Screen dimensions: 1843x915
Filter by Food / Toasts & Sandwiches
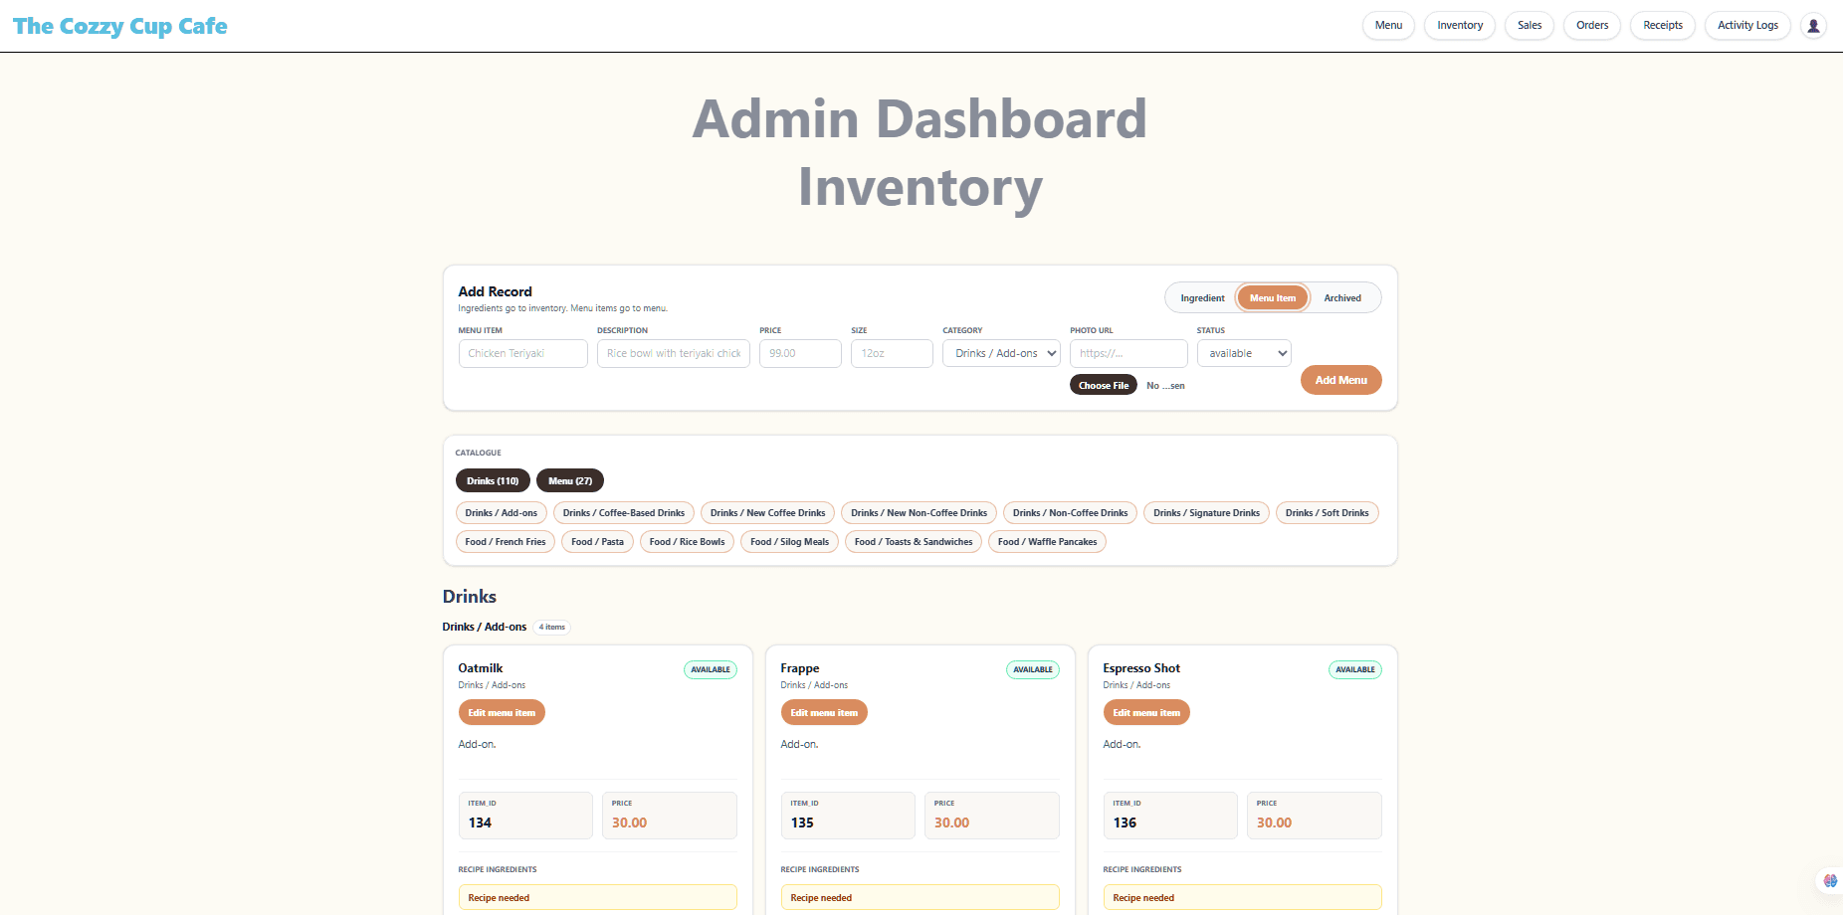coord(914,542)
